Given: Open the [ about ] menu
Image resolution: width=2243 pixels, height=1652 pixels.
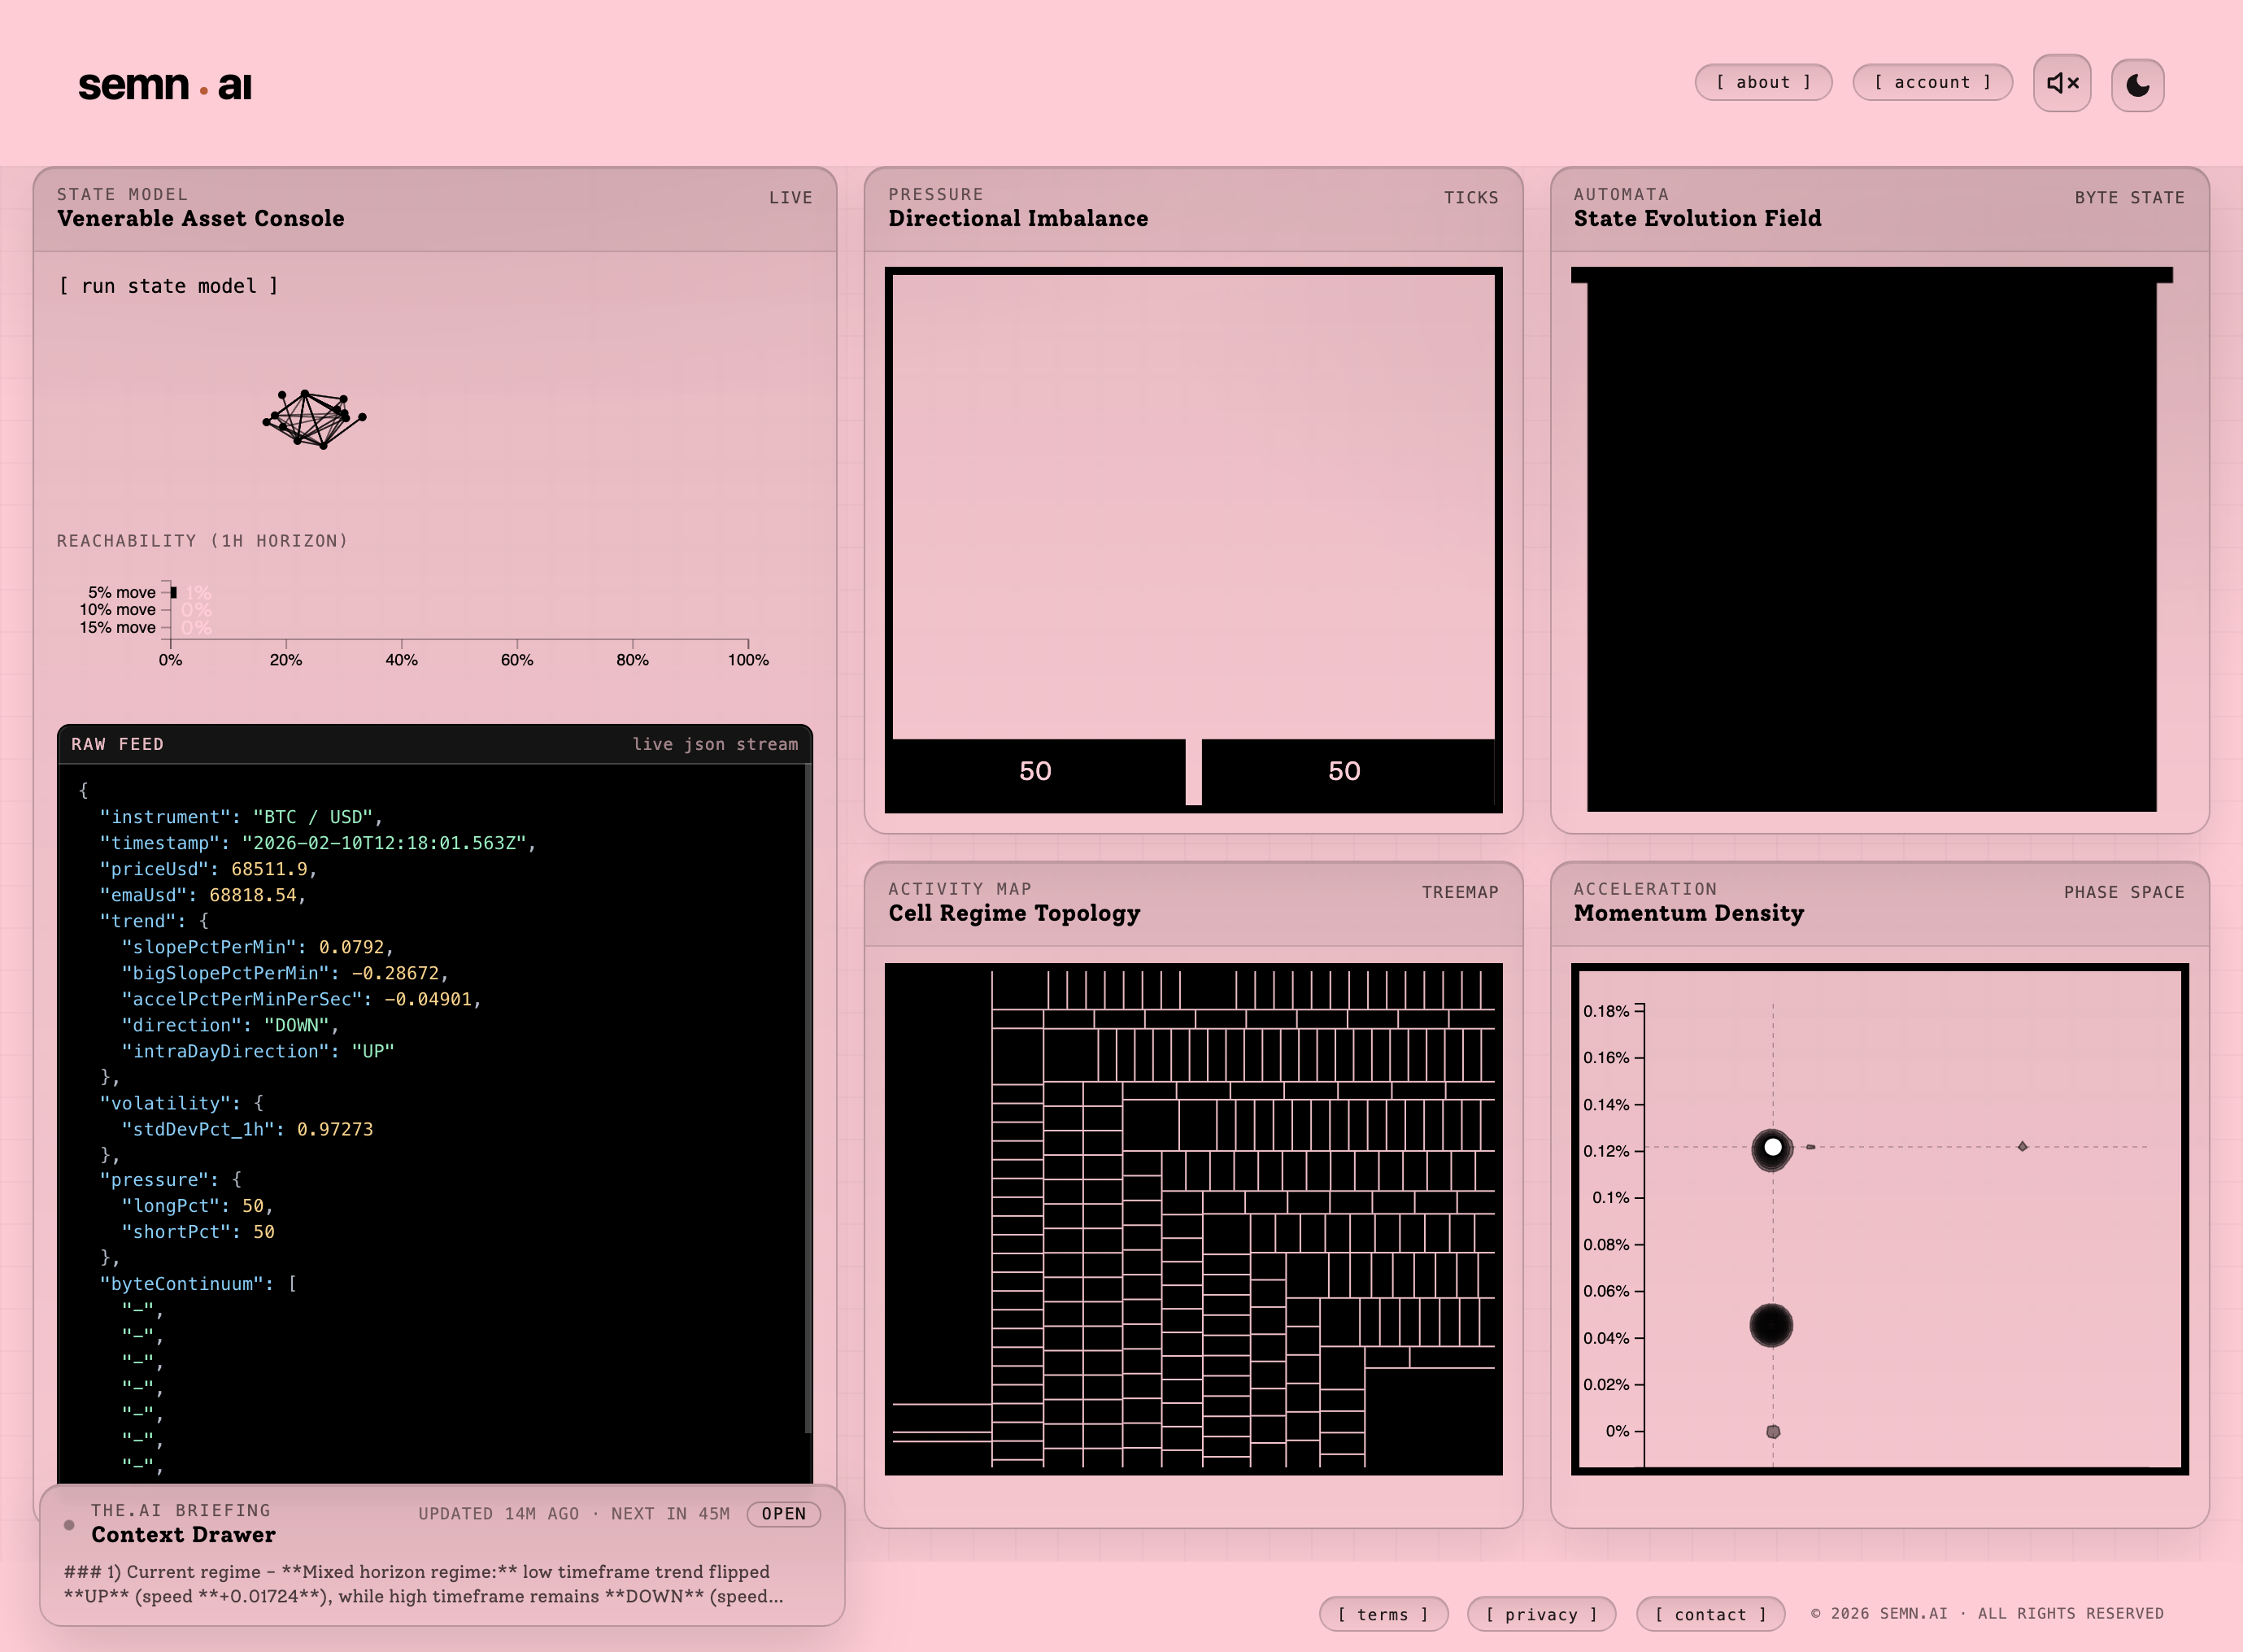Looking at the screenshot, I should tap(1763, 82).
